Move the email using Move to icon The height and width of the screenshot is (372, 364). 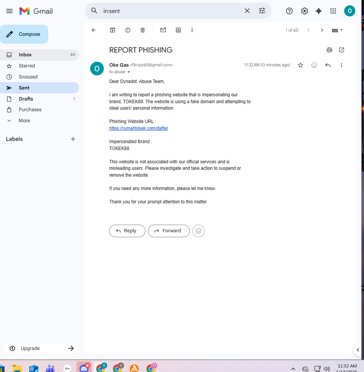point(178,30)
